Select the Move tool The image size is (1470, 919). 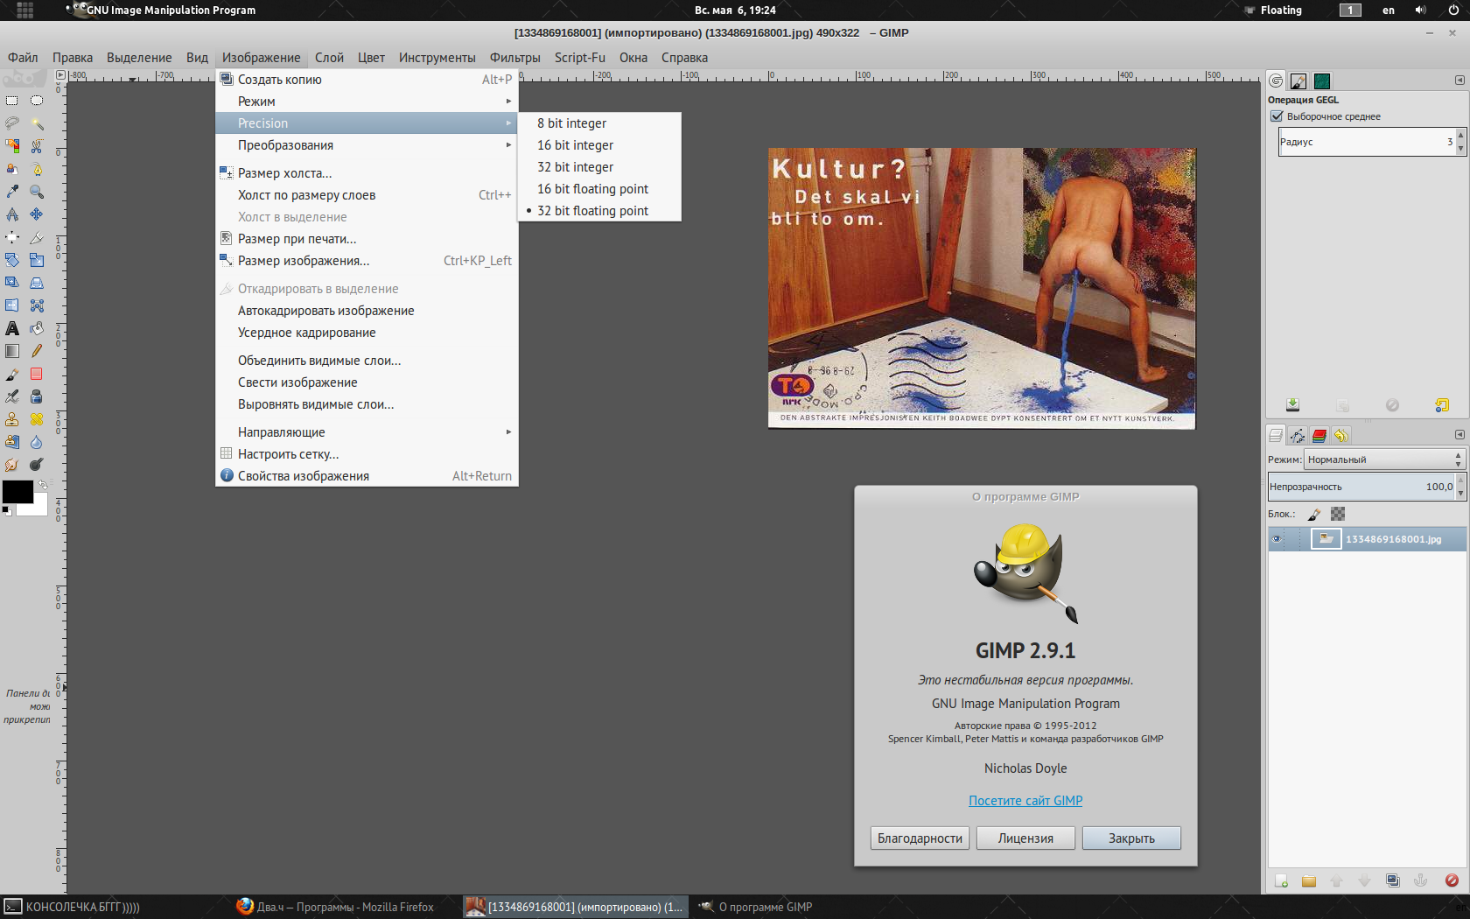coord(37,214)
